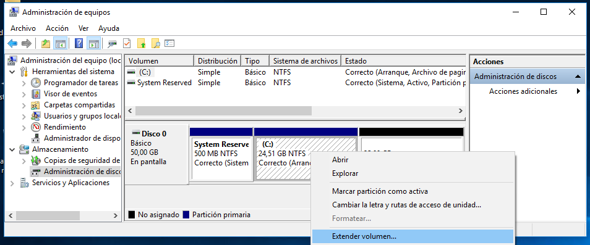Open Acciones adicionales submenu arrow

click(578, 91)
